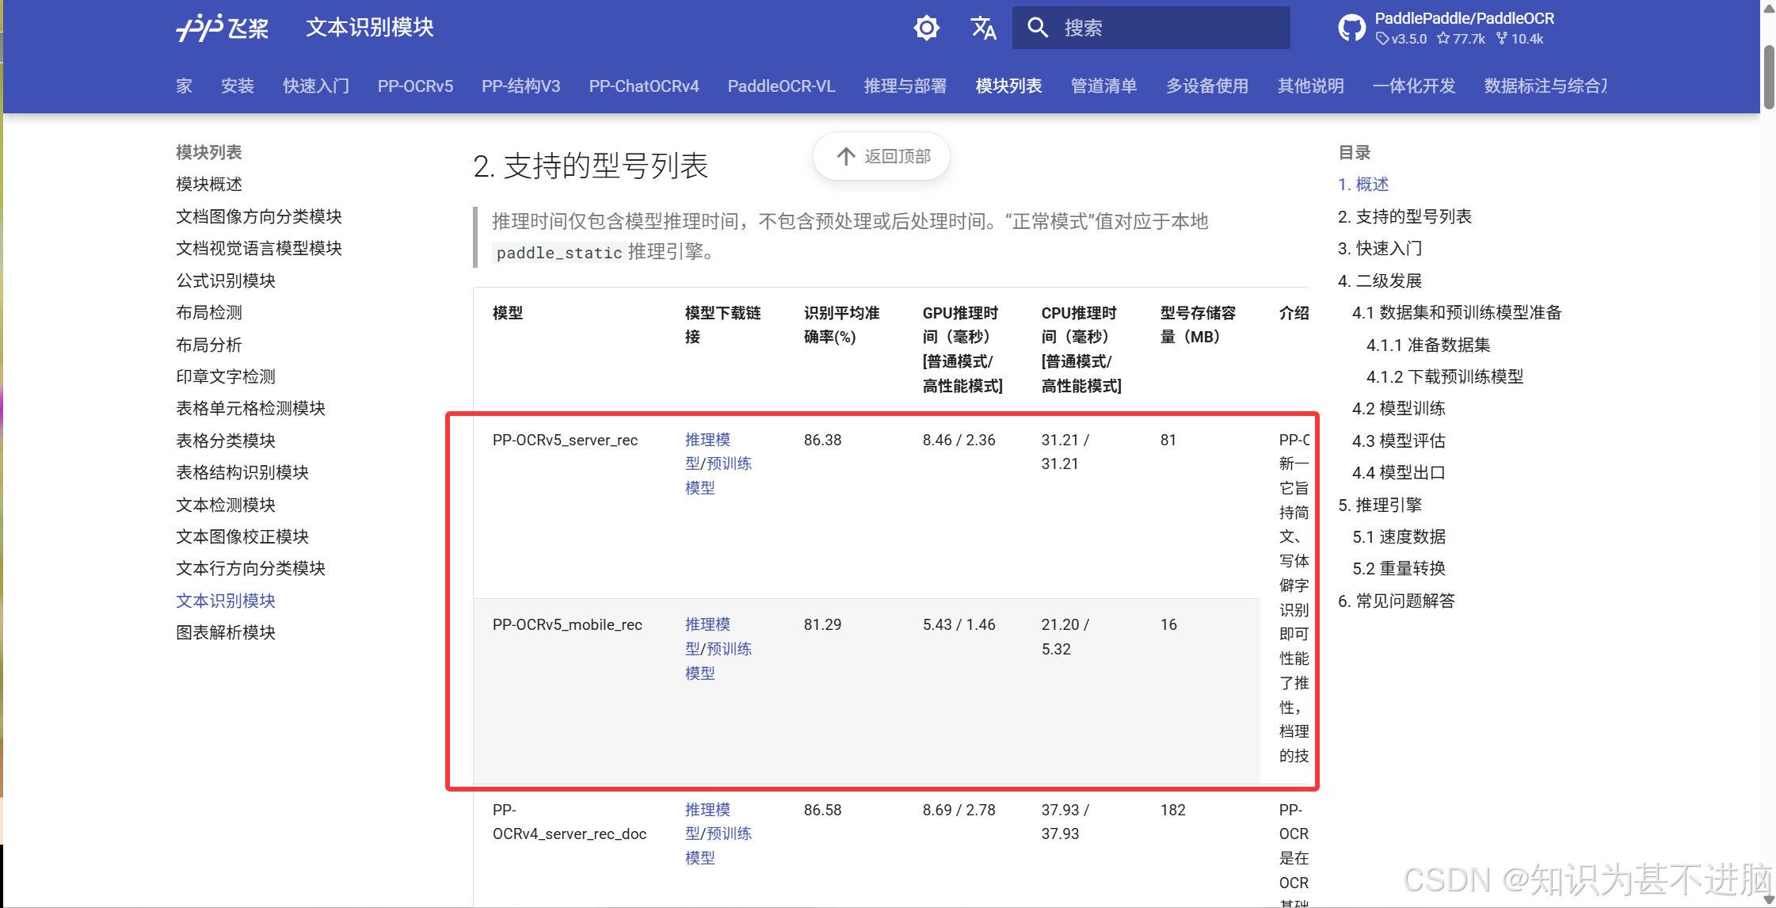
Task: Open the PP-结构V3 navigation tab
Action: click(521, 86)
